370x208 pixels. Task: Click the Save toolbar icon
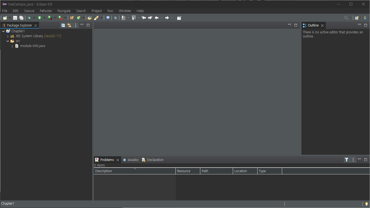coord(15,18)
